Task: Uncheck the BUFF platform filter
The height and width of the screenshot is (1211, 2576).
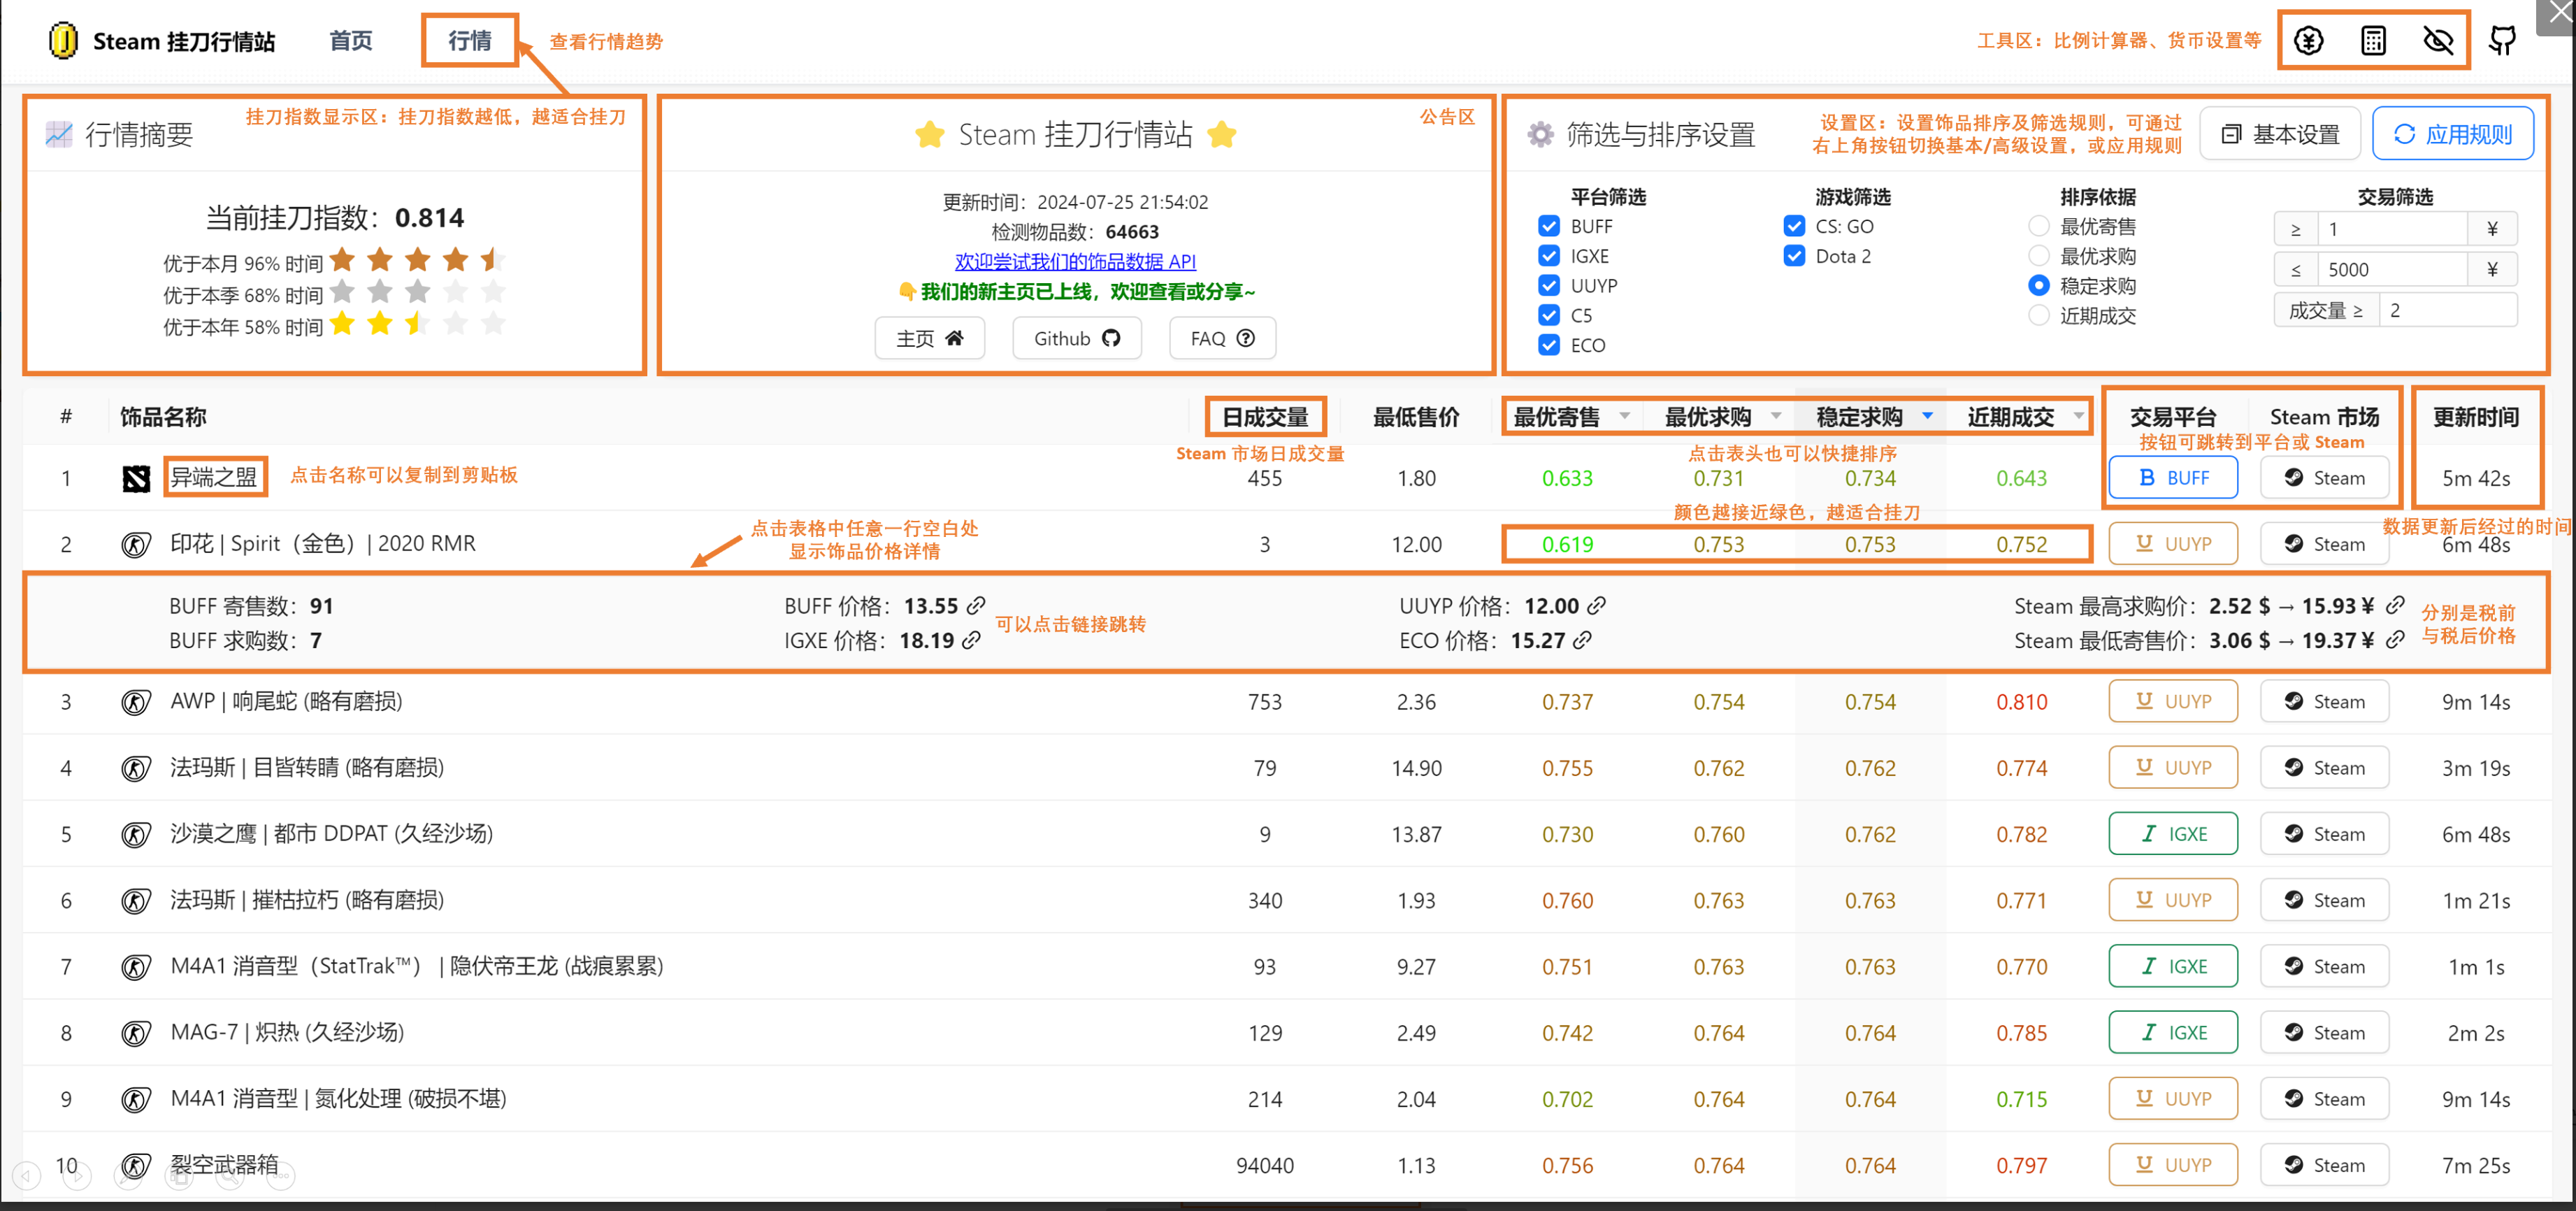Action: (1549, 226)
